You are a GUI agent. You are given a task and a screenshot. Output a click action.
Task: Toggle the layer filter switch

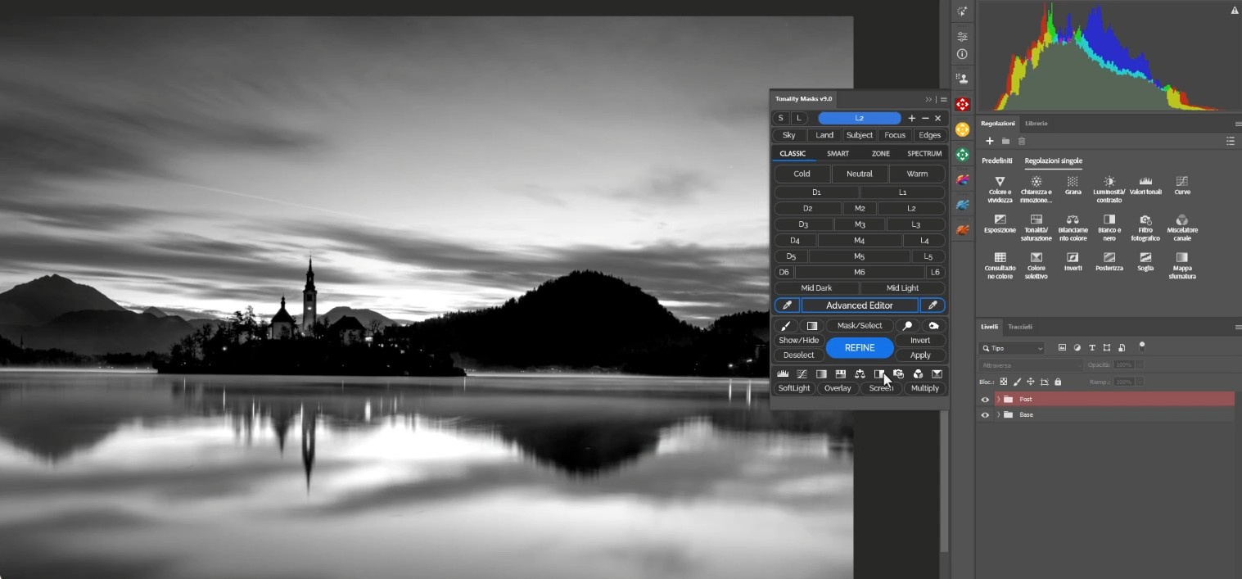point(1142,346)
